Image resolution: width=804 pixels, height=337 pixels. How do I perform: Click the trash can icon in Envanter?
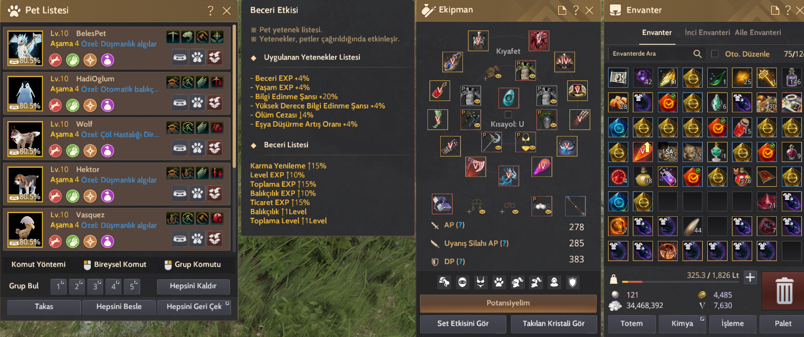point(784,291)
